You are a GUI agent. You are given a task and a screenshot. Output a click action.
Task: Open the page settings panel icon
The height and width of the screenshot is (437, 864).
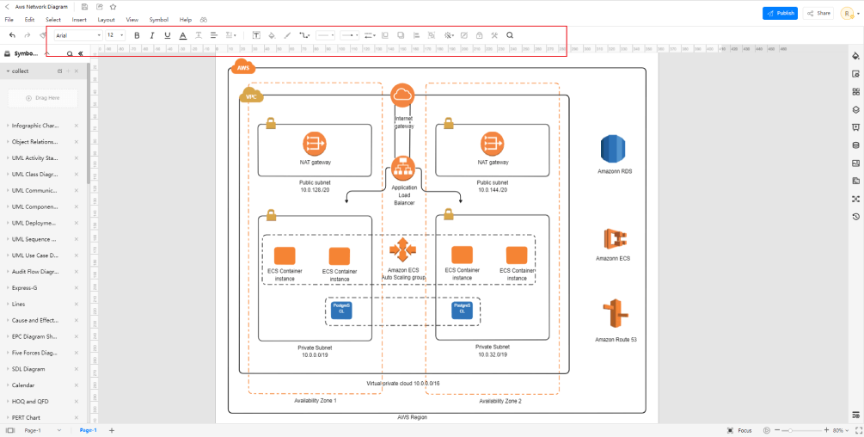point(855,74)
